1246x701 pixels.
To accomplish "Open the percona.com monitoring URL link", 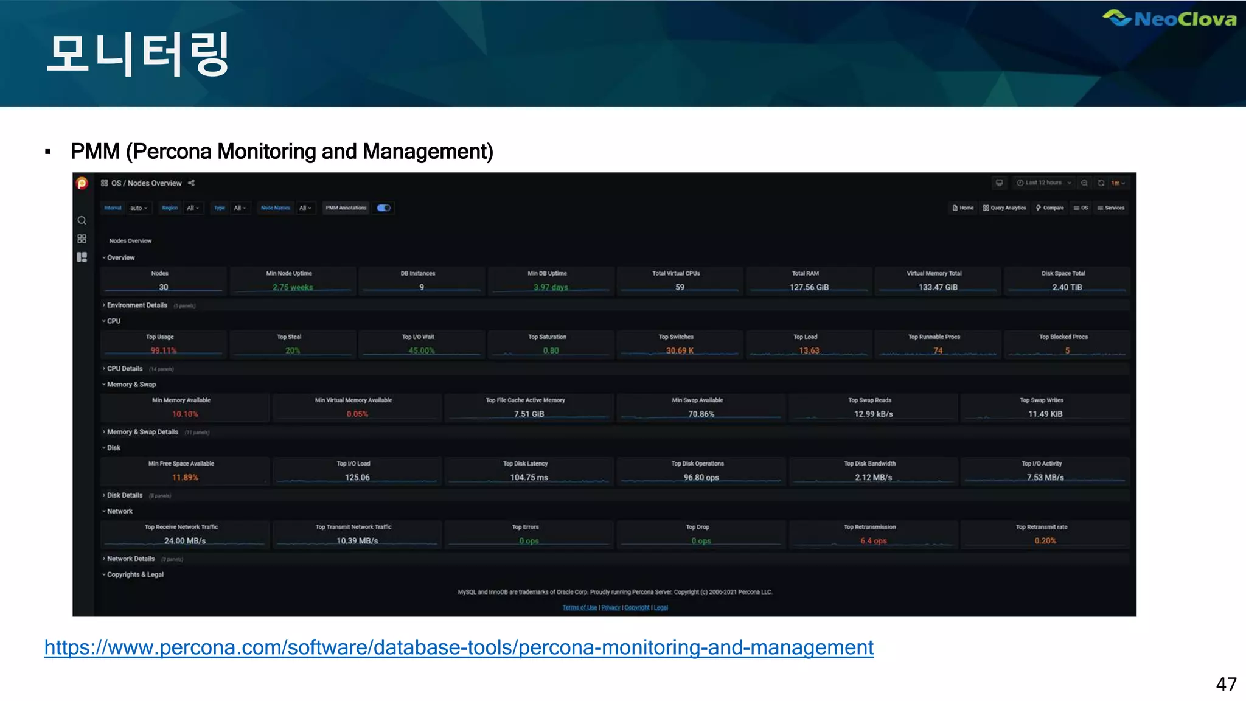I will click(459, 647).
